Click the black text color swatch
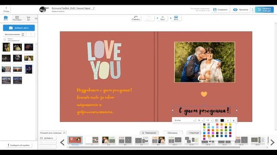277x155 pixels. pyautogui.click(x=222, y=121)
